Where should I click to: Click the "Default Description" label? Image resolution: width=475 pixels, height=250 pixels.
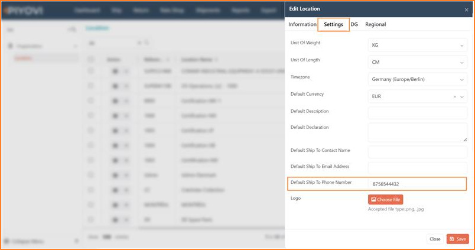point(310,111)
